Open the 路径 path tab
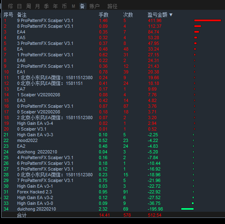This screenshot has width=225, height=224. click(112, 6)
